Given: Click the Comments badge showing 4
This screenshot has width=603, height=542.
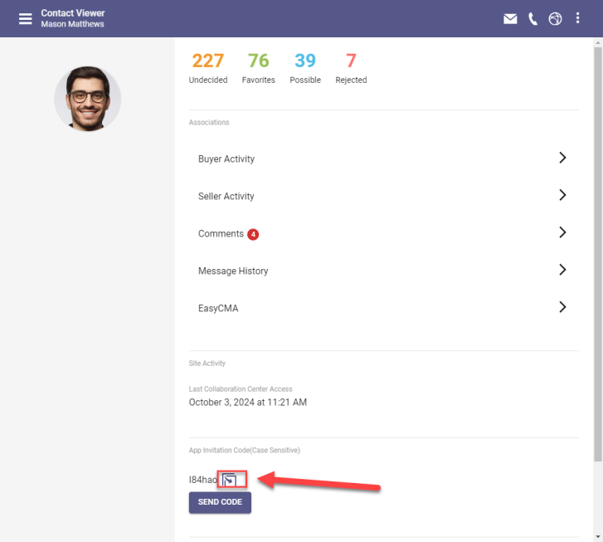Looking at the screenshot, I should [x=253, y=234].
